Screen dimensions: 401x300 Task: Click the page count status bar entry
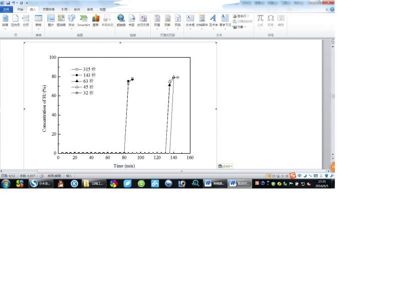pos(9,176)
